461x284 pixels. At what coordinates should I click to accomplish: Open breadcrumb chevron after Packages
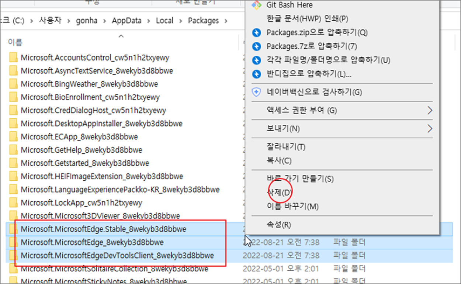pyautogui.click(x=226, y=21)
